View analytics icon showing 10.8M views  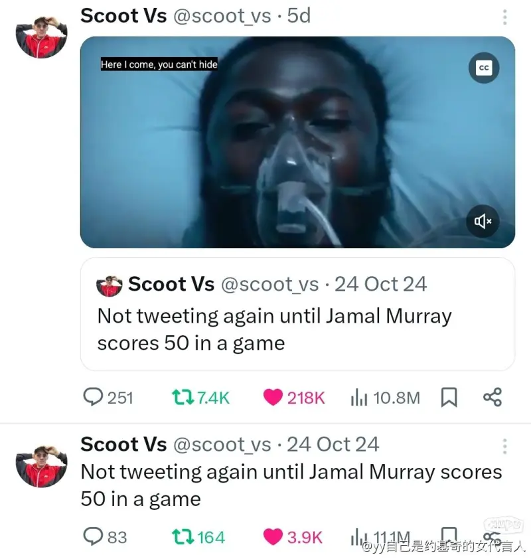click(x=358, y=398)
